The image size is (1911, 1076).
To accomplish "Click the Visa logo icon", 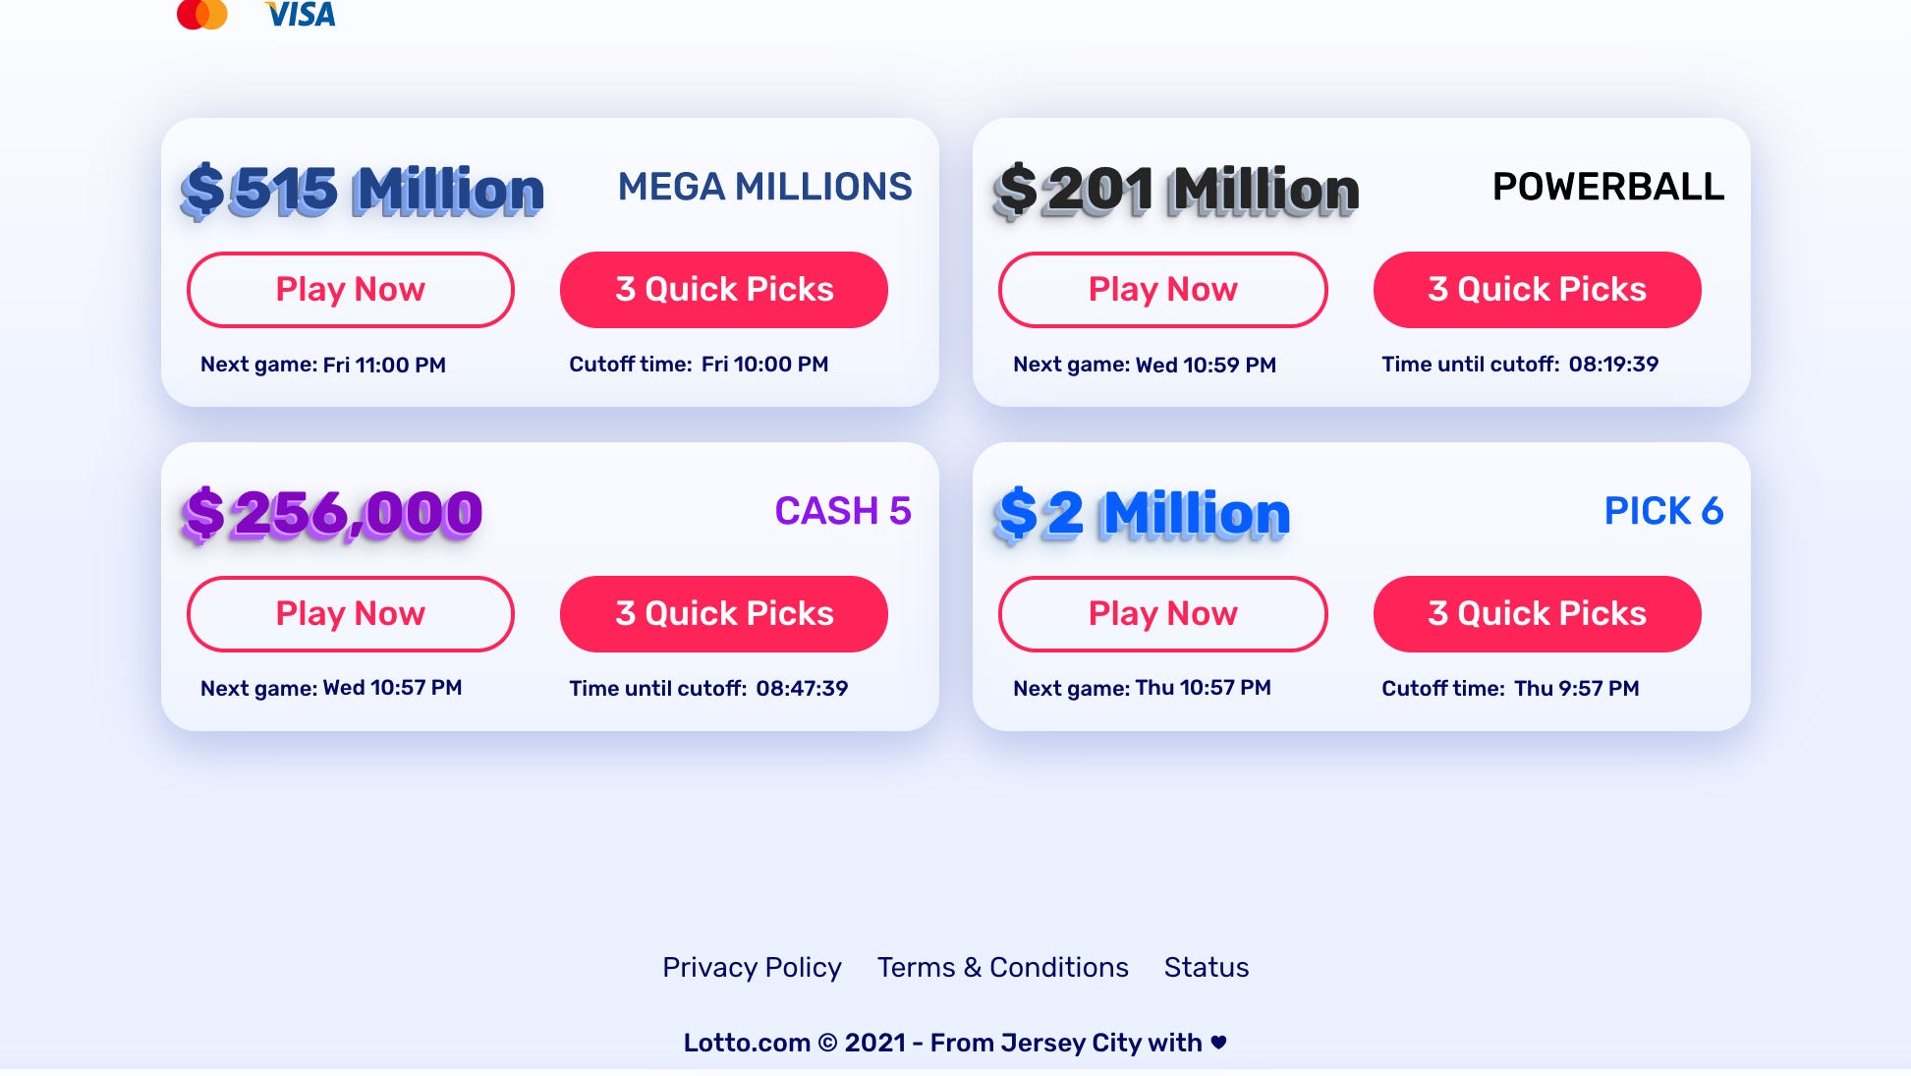I will tap(301, 14).
